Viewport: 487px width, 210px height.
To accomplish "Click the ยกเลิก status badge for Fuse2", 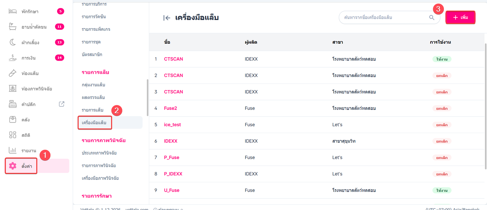I will [x=442, y=108].
